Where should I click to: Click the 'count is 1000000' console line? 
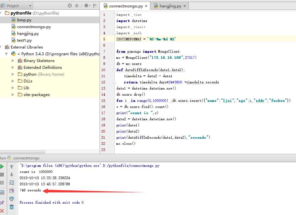pos(36,172)
